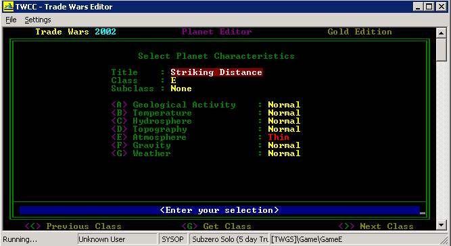Click the Subclass value None
This screenshot has height=246, width=451.
[181, 89]
